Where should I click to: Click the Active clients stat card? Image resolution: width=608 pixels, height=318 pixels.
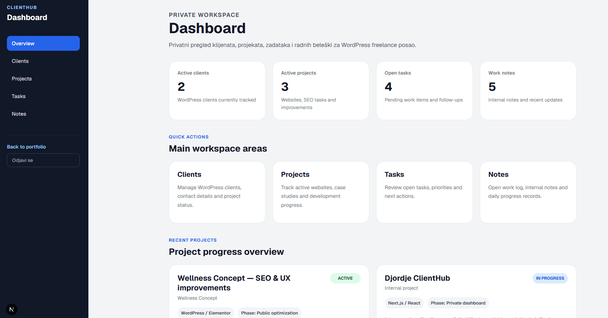(x=217, y=91)
